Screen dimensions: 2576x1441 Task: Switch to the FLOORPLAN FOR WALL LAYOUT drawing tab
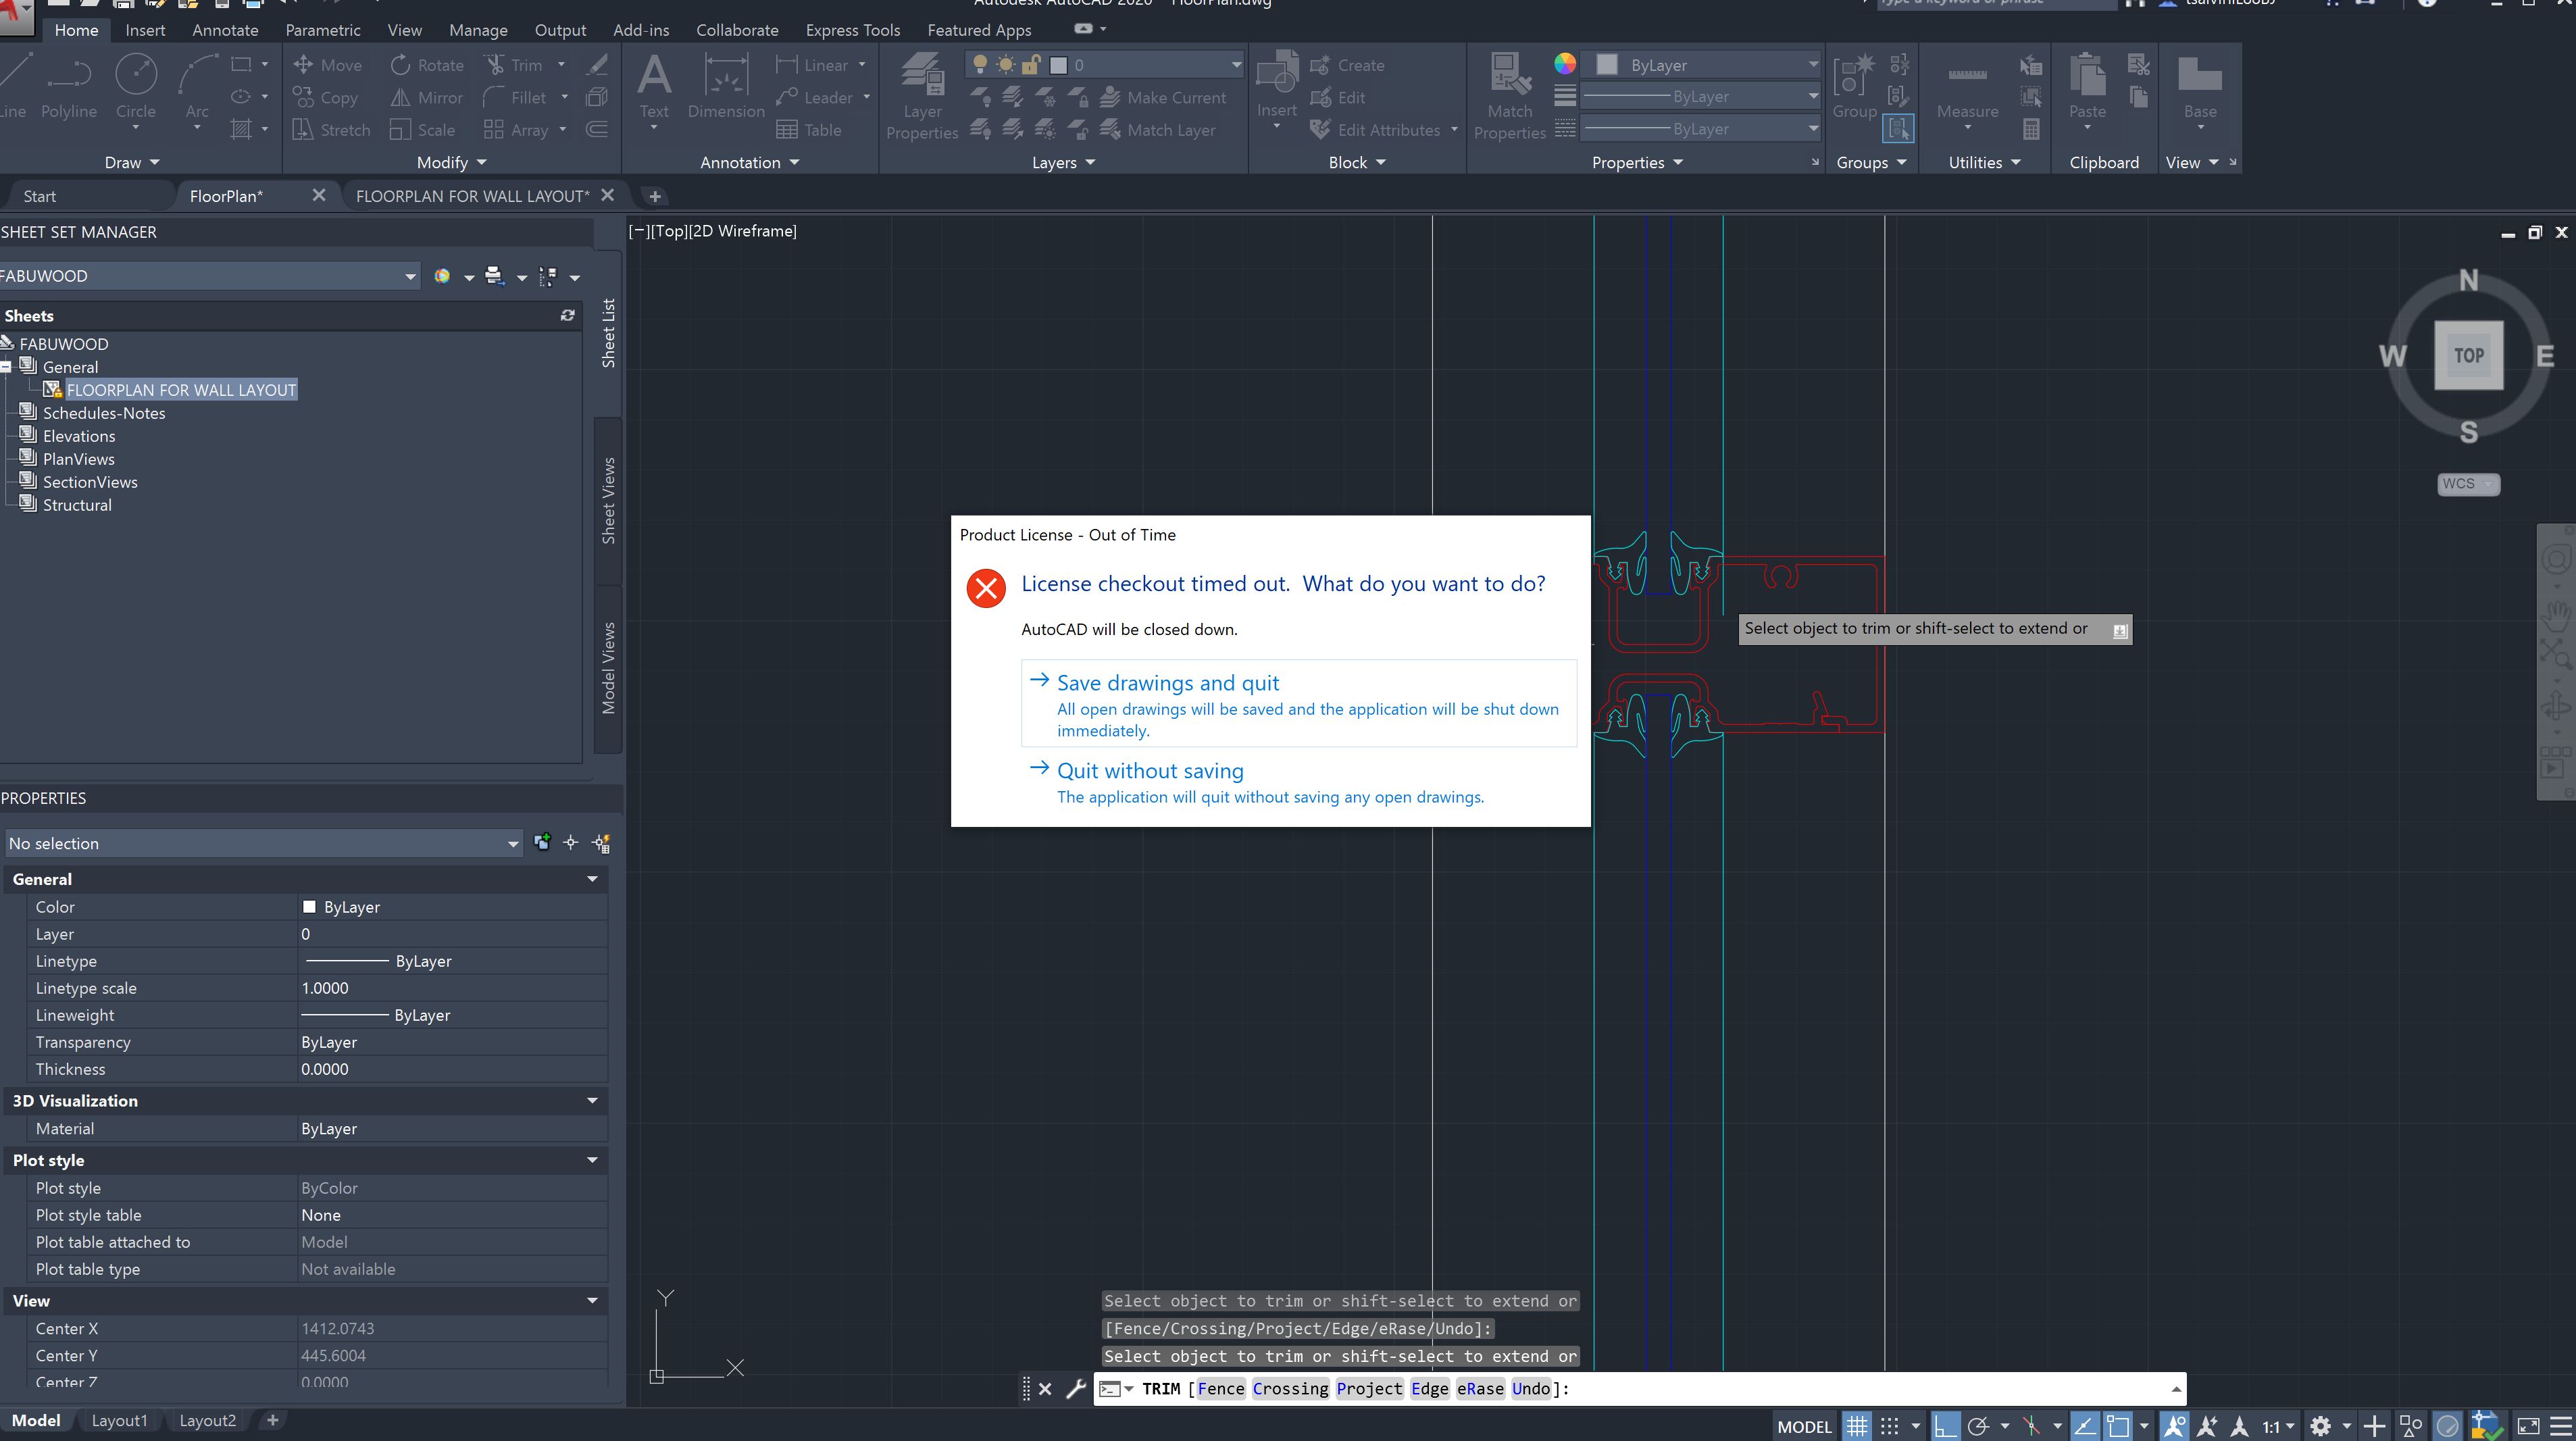coord(472,196)
